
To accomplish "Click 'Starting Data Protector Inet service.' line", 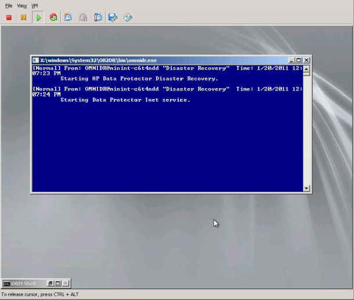I will [x=125, y=100].
